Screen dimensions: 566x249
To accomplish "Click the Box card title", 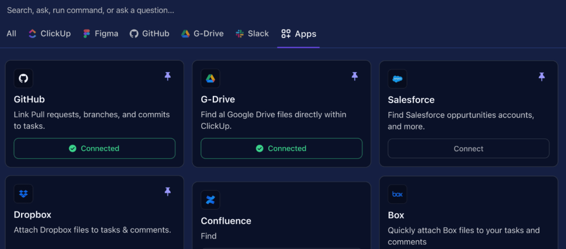I will pyautogui.click(x=396, y=215).
